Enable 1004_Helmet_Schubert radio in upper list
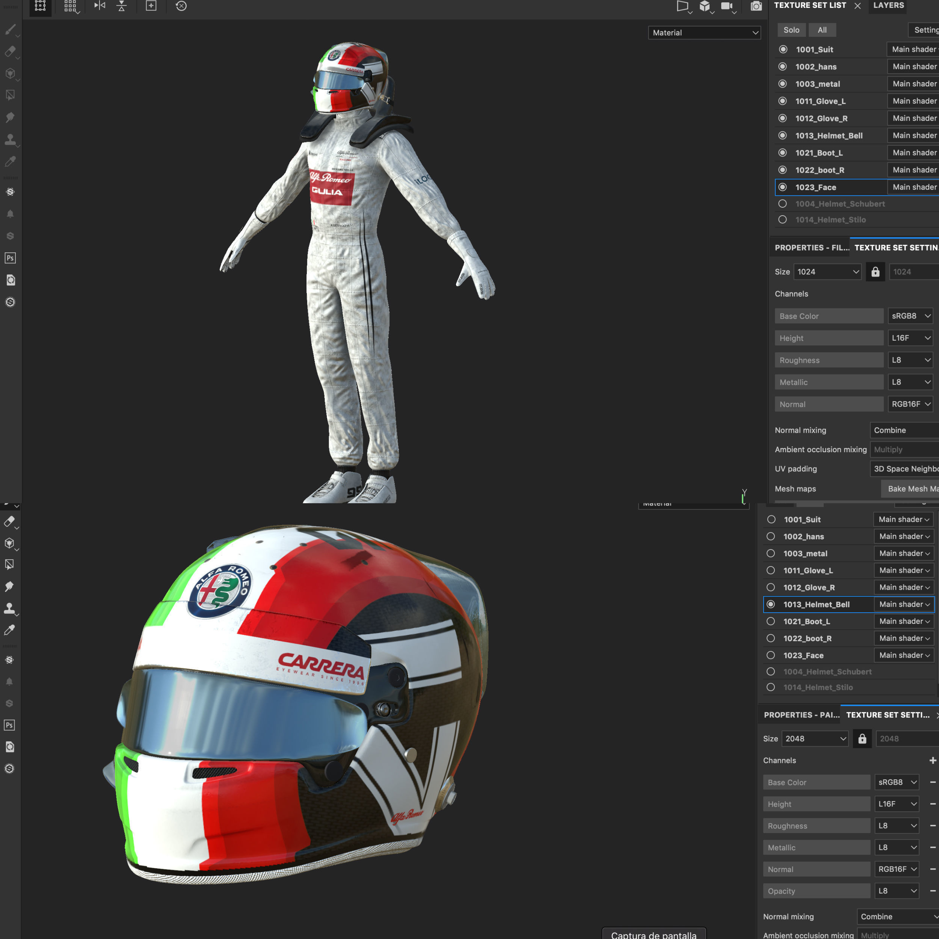This screenshot has width=939, height=939. (782, 204)
